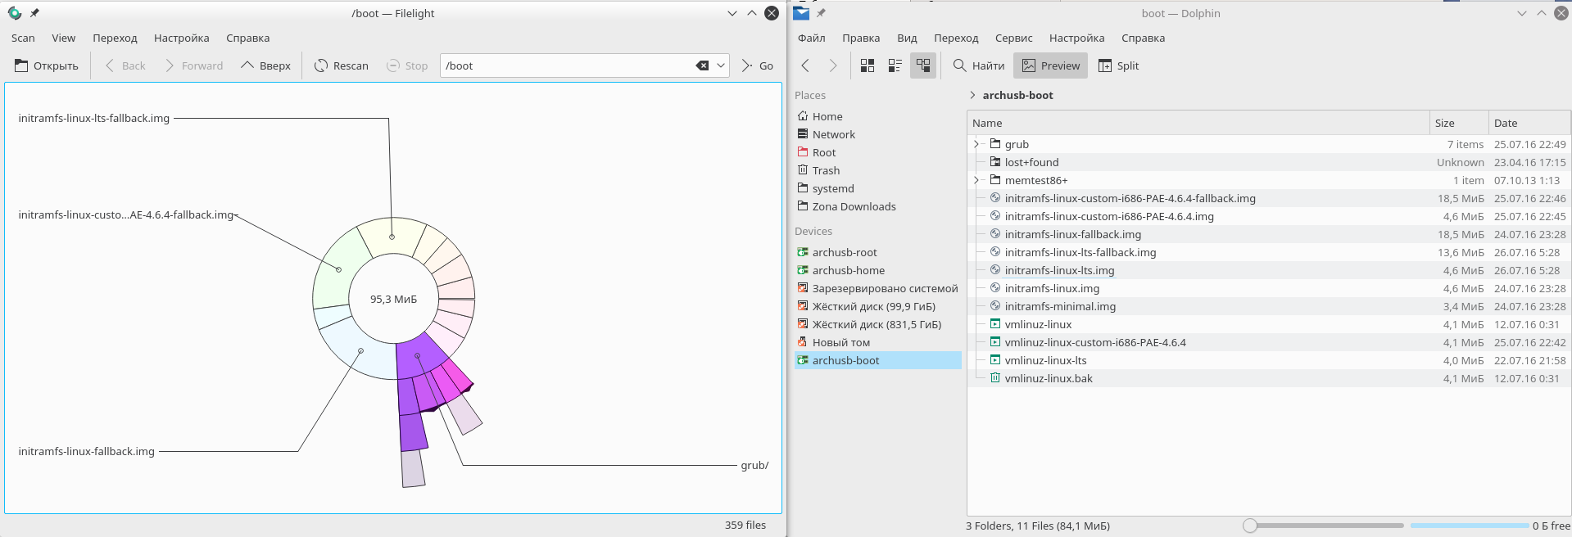Screen dimensions: 1572x537
Task: Go forward in Dolphin
Action: (x=833, y=65)
